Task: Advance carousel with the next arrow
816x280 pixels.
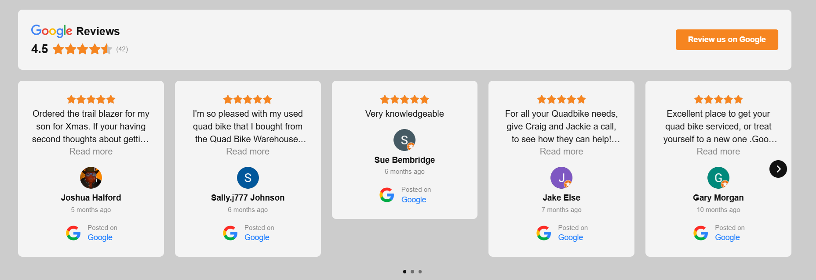Action: tap(778, 169)
